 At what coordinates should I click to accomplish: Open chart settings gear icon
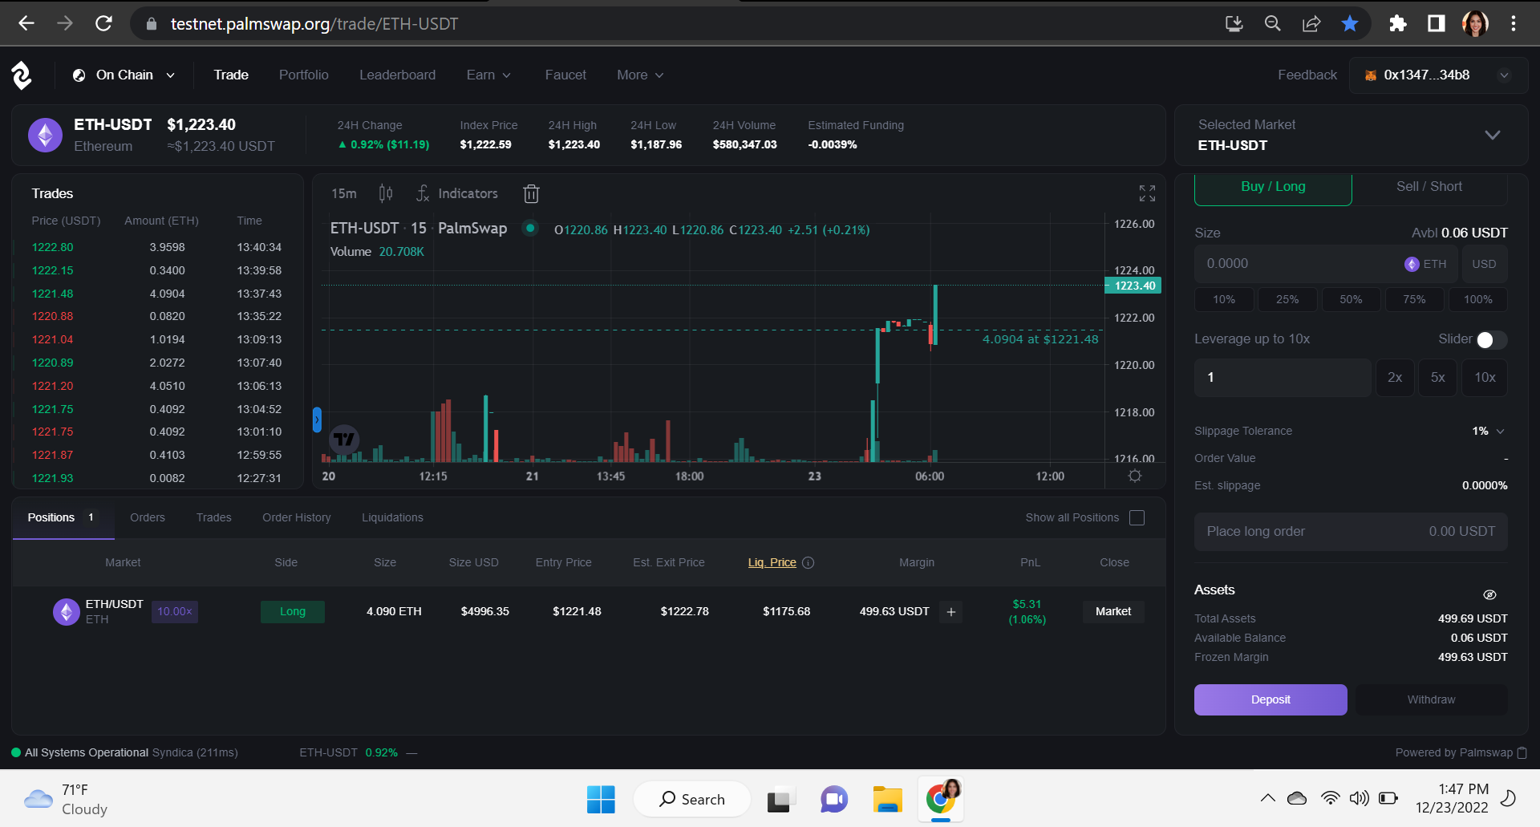point(1135,476)
